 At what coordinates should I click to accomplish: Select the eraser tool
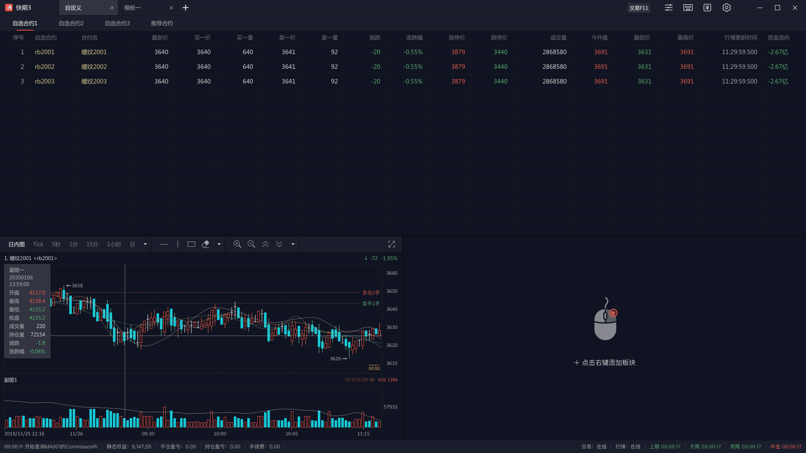[x=205, y=244]
